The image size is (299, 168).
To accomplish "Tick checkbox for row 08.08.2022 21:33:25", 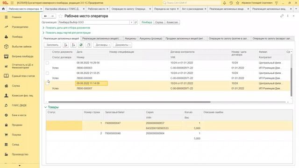I will [47, 73].
